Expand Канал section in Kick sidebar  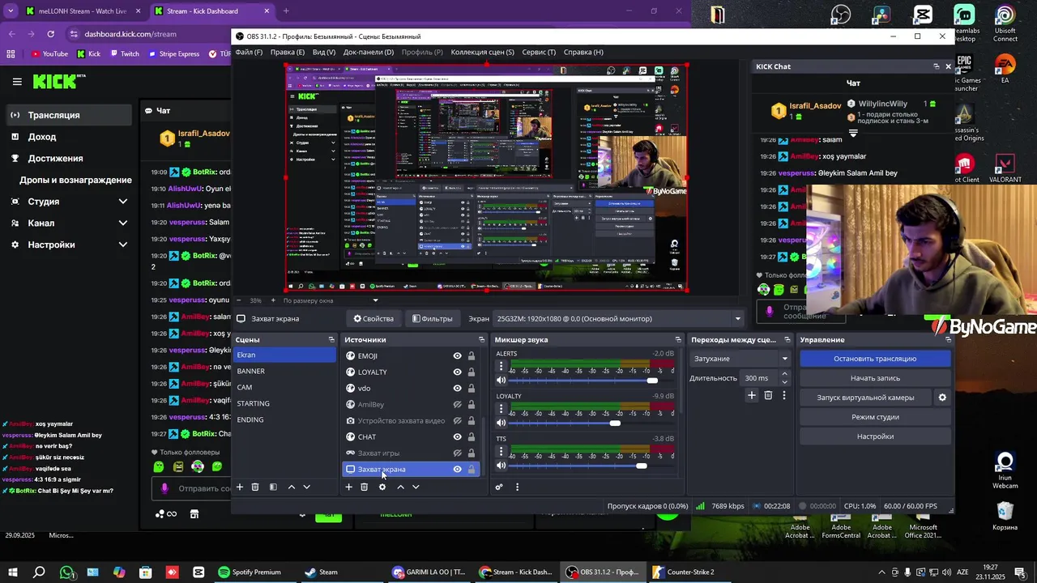tap(123, 223)
